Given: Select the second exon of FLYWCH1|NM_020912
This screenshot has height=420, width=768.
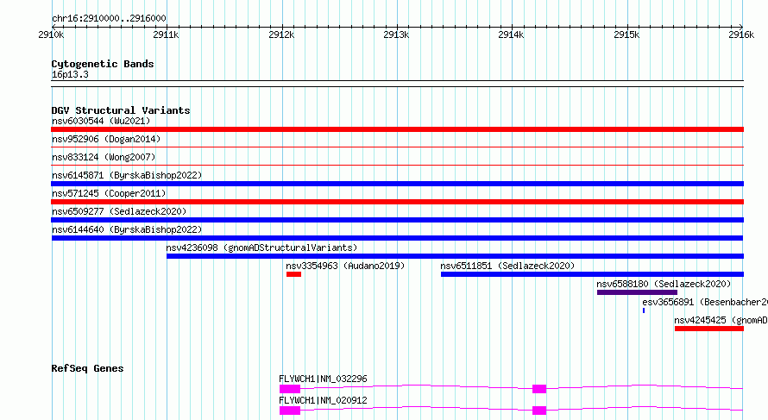Looking at the screenshot, I should pos(539,411).
